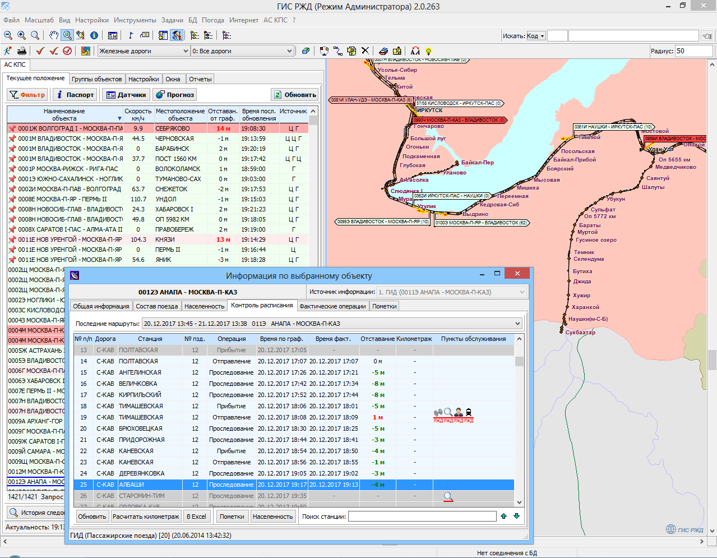Toggle the yellow object list panel button
Image resolution: width=717 pixels, height=558 pixels.
(x=163, y=35)
